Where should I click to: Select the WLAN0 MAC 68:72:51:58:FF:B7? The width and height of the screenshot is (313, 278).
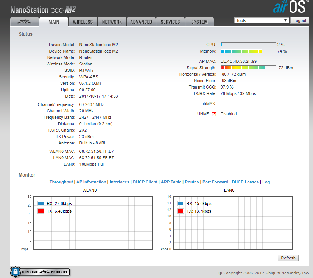pos(97,151)
